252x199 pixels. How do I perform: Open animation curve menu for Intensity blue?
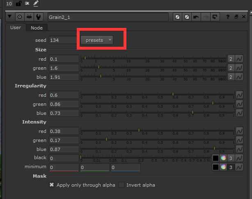pos(239,149)
